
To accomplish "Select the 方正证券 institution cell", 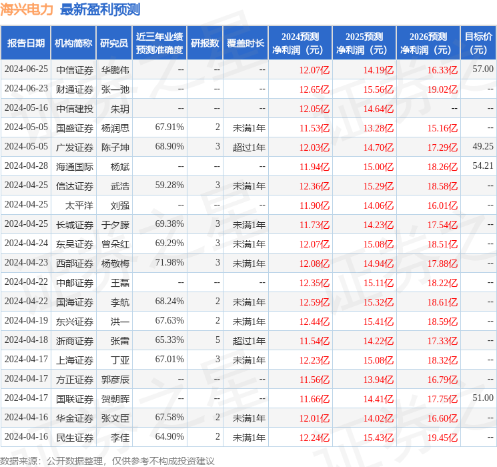I will [x=75, y=380].
